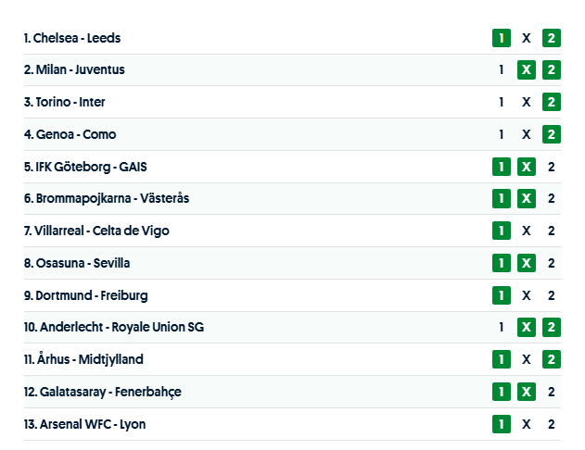The width and height of the screenshot is (585, 450).
Task: Select X for Chelsea - Leeds
Action: pyautogui.click(x=527, y=38)
